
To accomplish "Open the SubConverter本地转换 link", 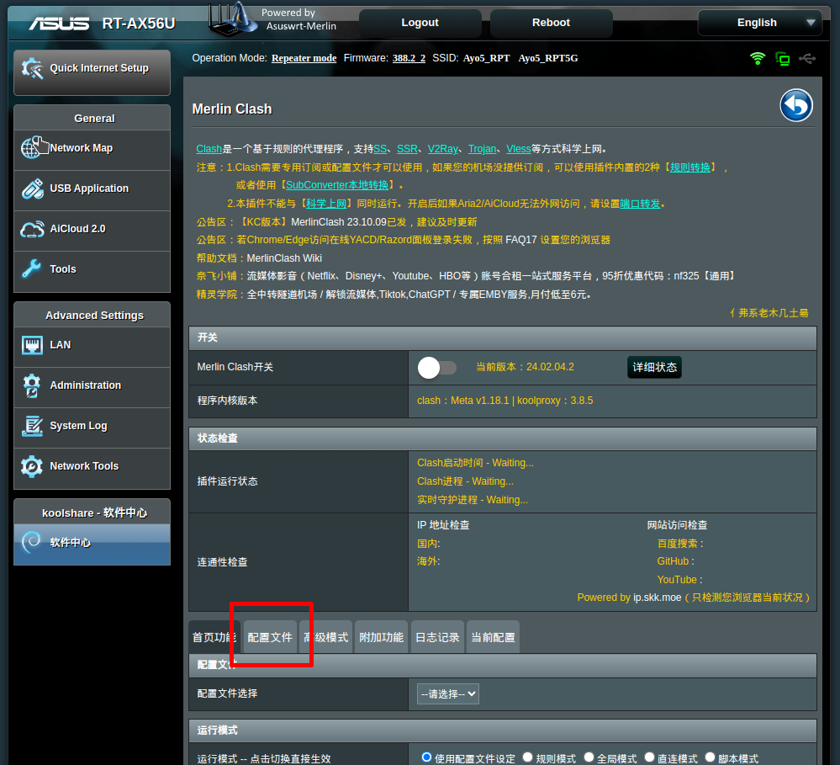I will [337, 185].
